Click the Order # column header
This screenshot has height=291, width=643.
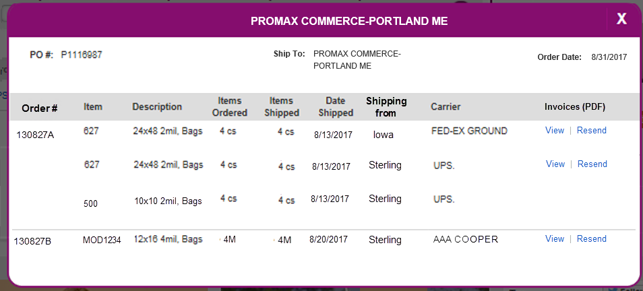(x=39, y=108)
